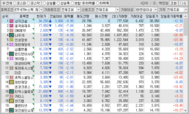Click the 신 badge icon for 나우IB
189x114 pixels.
(x=11, y=35)
